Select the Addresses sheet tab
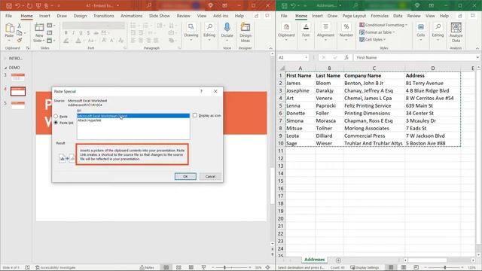Viewport: 482px width, 271px height. 315,260
